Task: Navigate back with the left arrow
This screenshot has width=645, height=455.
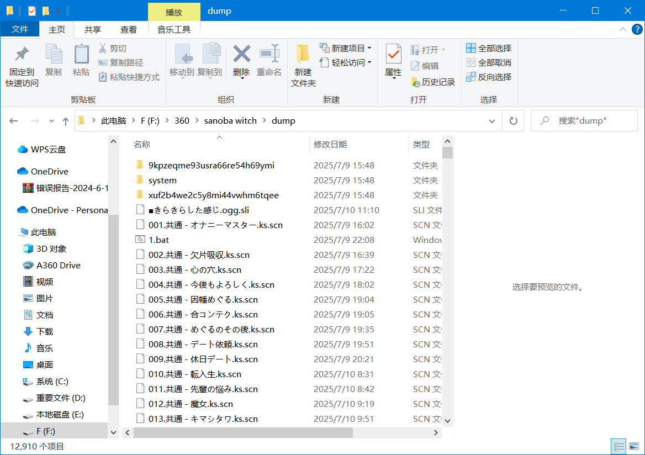Action: pos(14,121)
